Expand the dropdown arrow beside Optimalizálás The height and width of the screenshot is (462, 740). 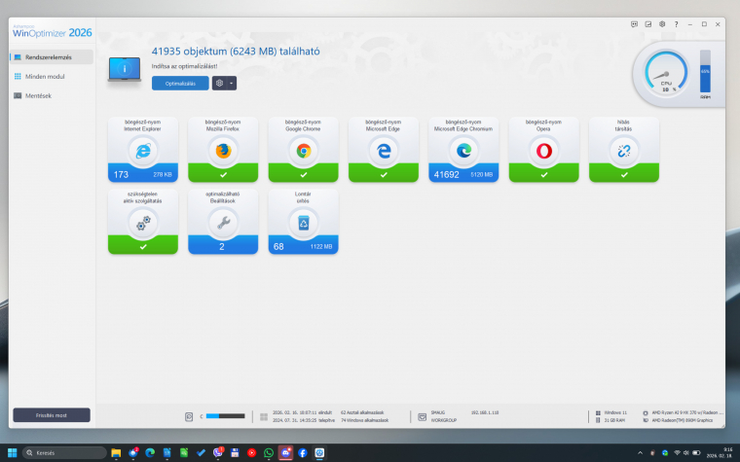click(x=232, y=84)
